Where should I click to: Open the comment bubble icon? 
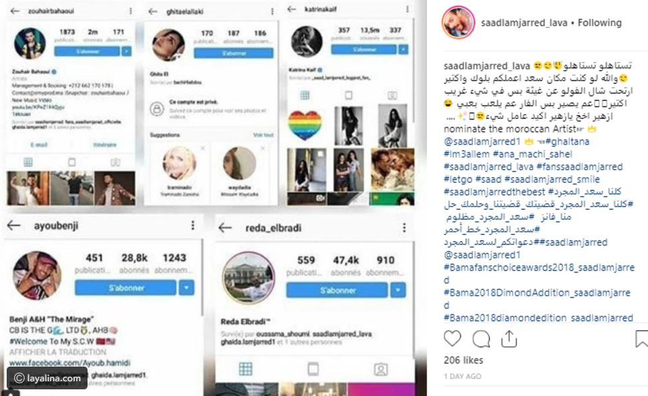[481, 339]
